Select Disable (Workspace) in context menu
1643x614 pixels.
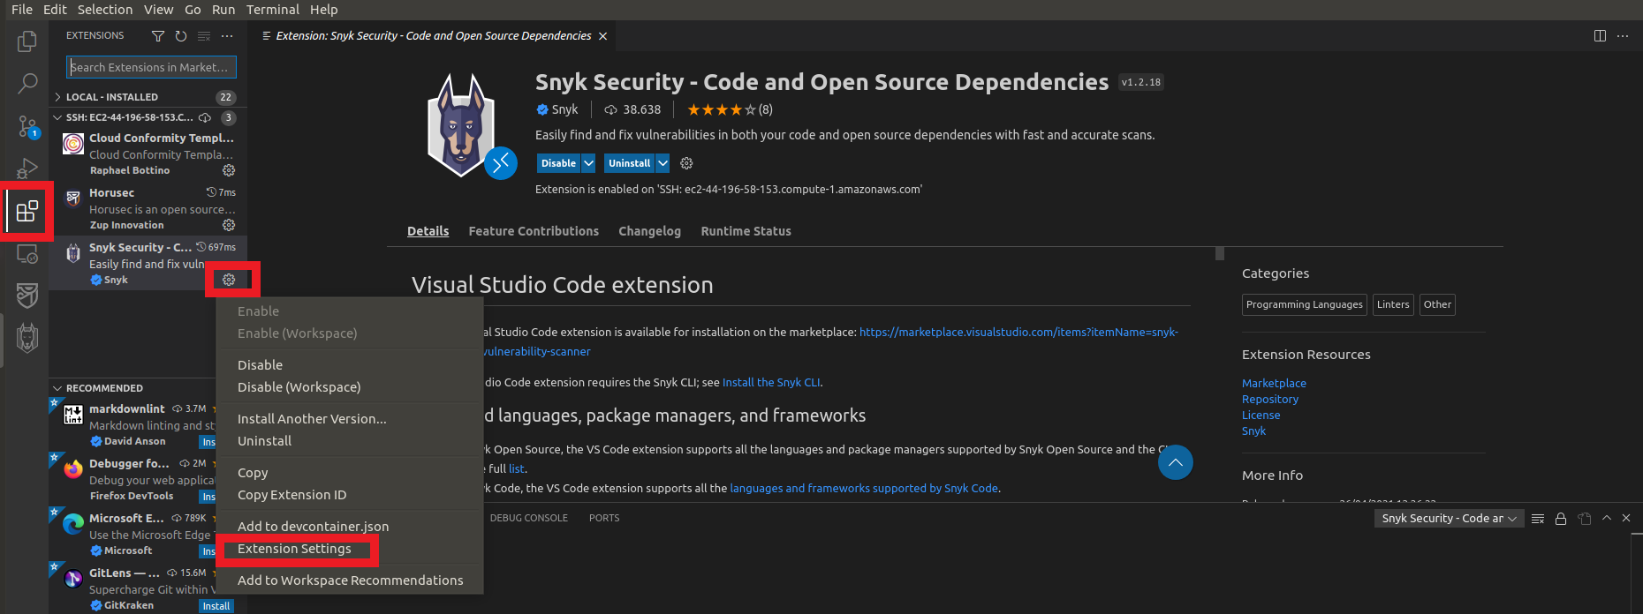350,387
